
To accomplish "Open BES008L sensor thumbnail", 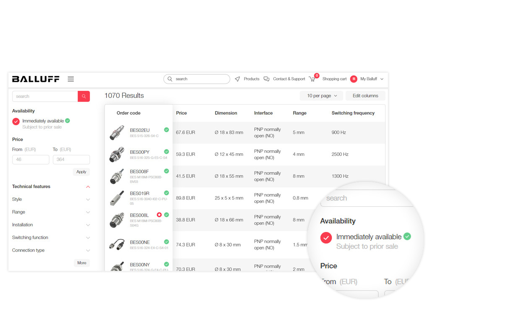I will pyautogui.click(x=117, y=220).
